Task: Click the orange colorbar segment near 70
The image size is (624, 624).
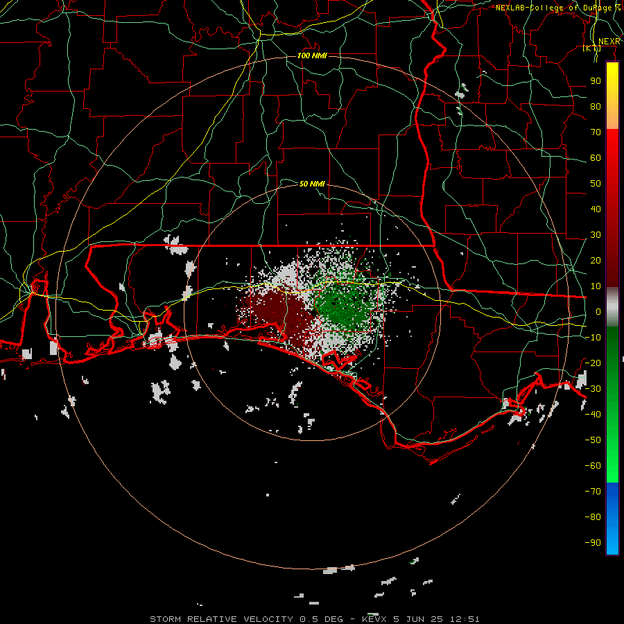Action: tap(612, 117)
